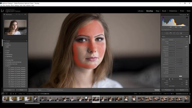Select brush A

click(169, 79)
